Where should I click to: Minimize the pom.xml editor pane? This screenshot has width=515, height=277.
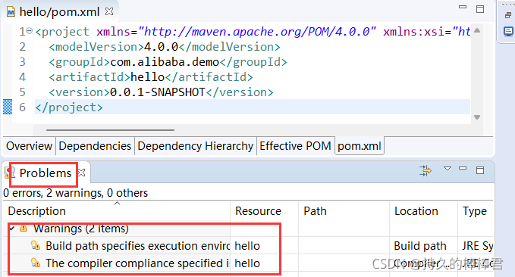coord(463,8)
